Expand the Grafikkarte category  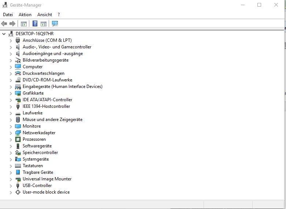coord(11,93)
